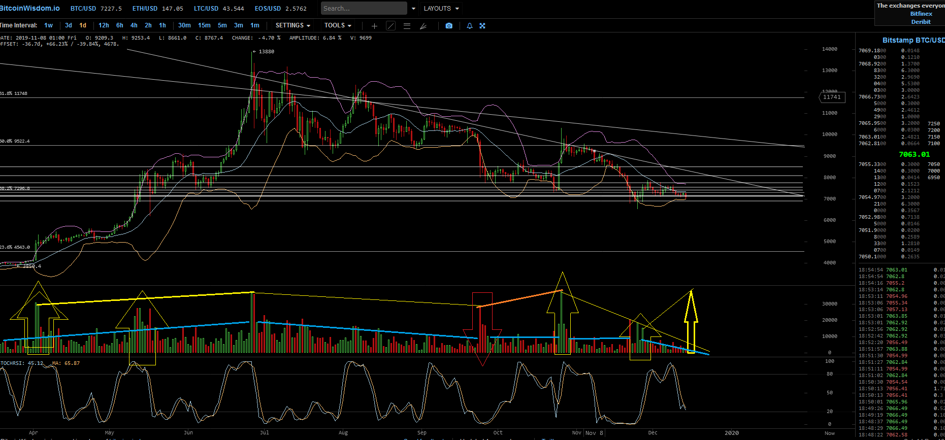Click the Nov 8 date marker on time axis
This screenshot has width=945, height=440.
tap(594, 433)
